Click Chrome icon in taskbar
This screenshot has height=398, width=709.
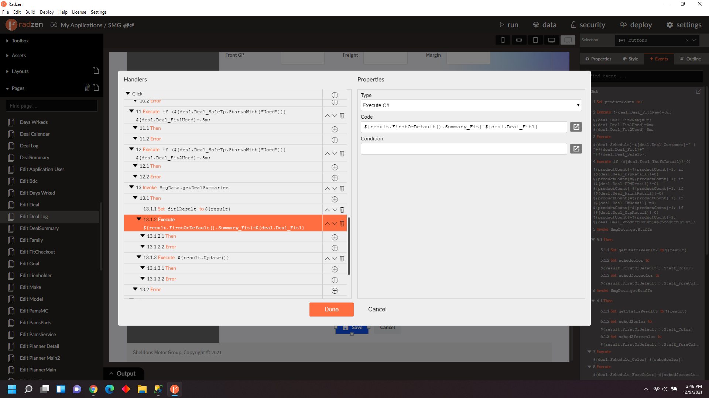point(93,389)
